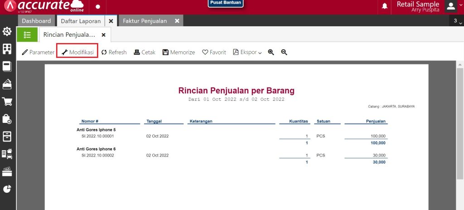Click the date range Dari 01 Oct 2022 text
The height and width of the screenshot is (210, 464).
(x=237, y=99)
